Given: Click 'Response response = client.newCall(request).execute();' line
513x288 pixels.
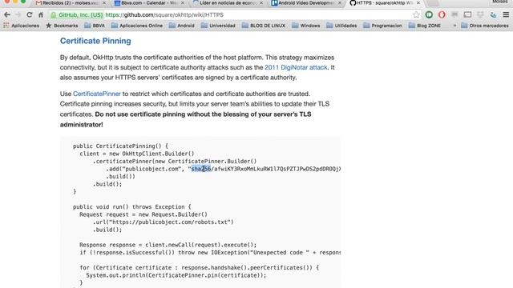Looking at the screenshot, I should (x=168, y=245).
